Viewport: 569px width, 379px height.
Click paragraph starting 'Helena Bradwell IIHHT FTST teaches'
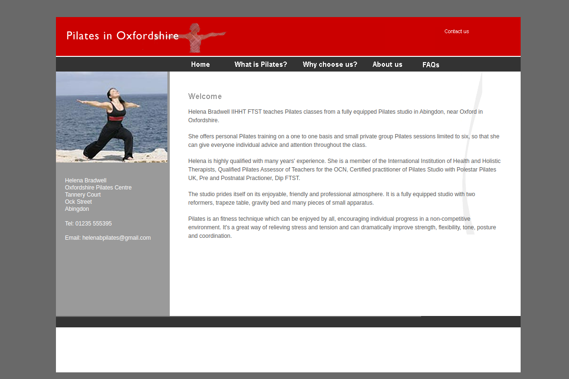336,116
